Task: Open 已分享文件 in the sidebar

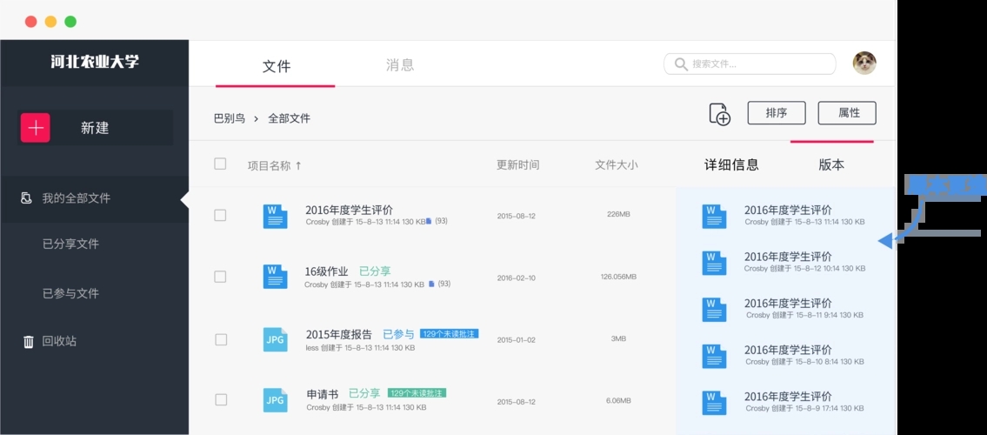Action: pyautogui.click(x=70, y=244)
